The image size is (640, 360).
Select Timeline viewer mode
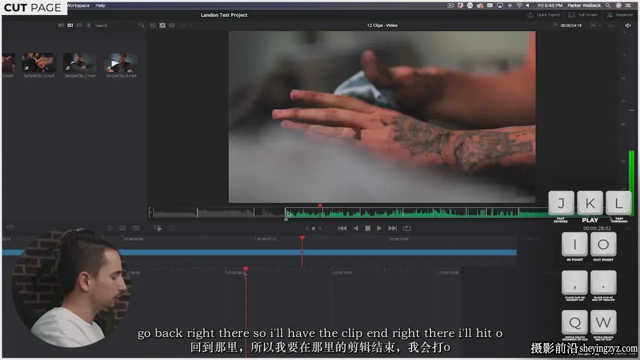pos(171,25)
